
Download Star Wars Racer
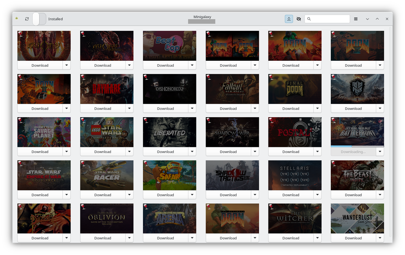pyautogui.click(x=103, y=195)
